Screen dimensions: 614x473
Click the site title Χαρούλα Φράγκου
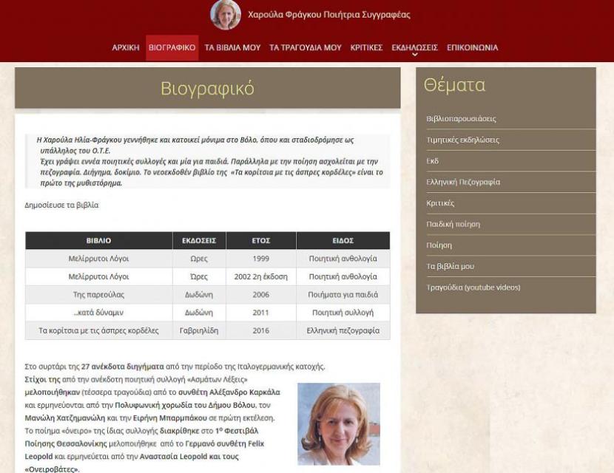(x=329, y=15)
